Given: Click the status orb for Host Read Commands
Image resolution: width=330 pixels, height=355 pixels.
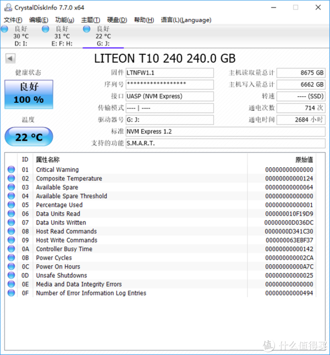Looking at the screenshot, I should [x=12, y=231].
